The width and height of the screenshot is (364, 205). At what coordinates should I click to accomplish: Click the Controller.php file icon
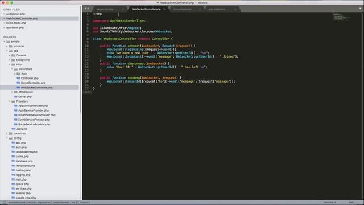click(18, 79)
